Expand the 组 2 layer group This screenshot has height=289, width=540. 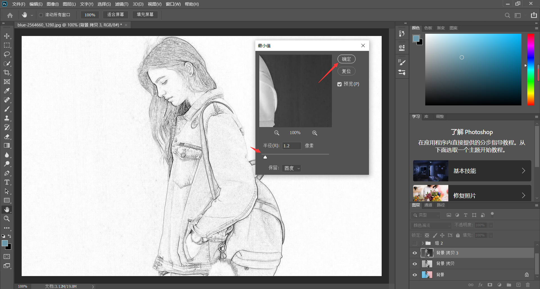click(422, 243)
